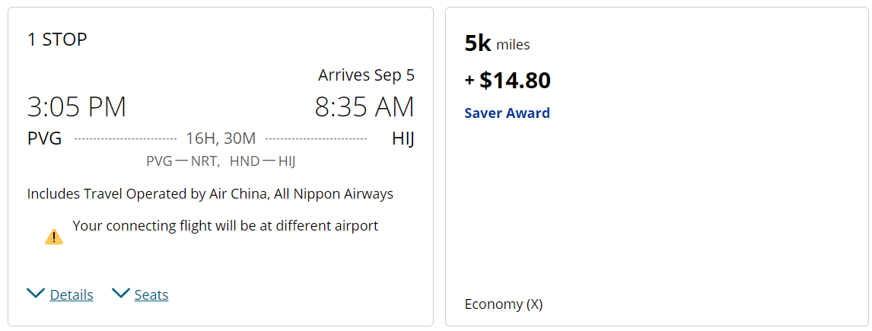The width and height of the screenshot is (872, 331).
Task: Expand the Seats chevron arrow
Action: [x=121, y=293]
